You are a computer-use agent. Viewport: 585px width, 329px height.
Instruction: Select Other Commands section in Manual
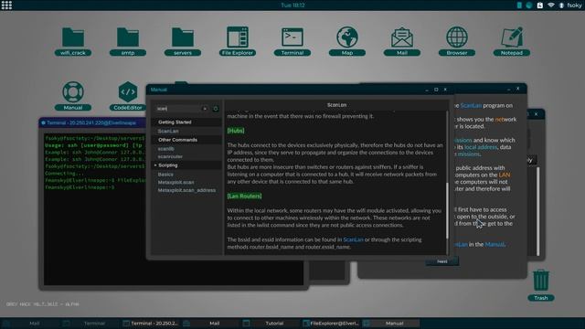[186, 140]
